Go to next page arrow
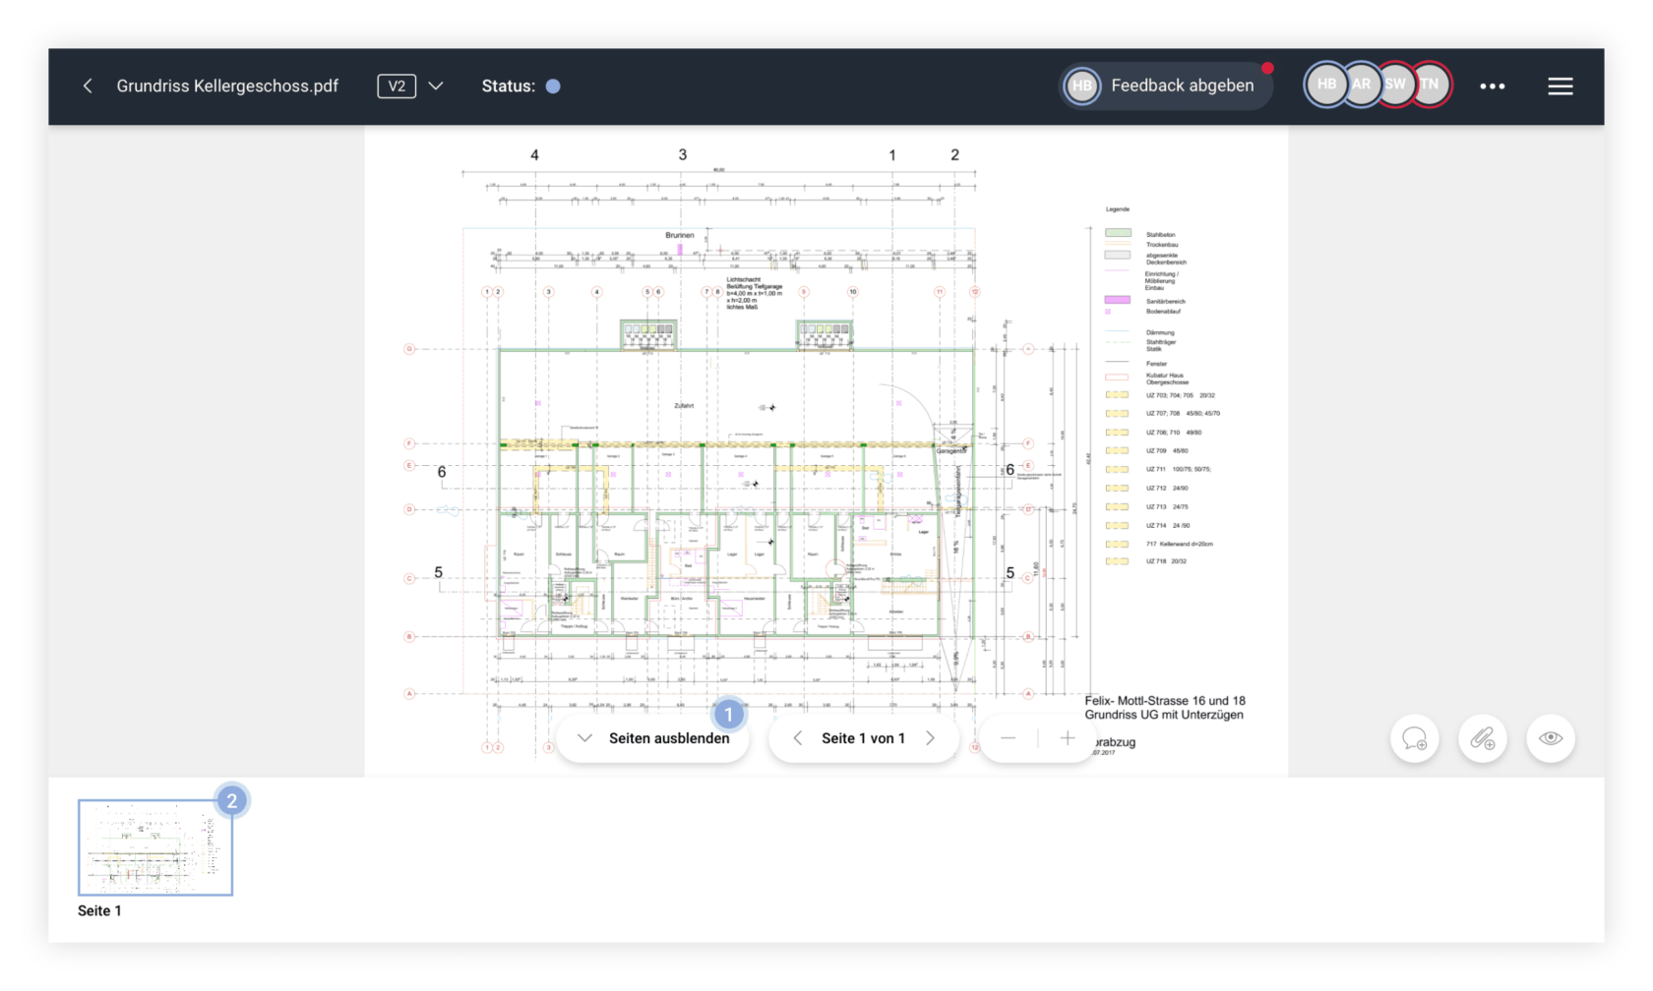The width and height of the screenshot is (1653, 991). 930,738
